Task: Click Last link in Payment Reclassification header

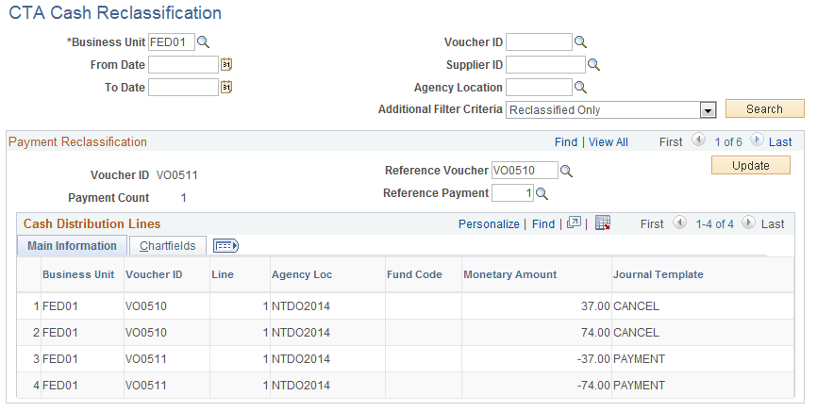Action: pyautogui.click(x=780, y=142)
